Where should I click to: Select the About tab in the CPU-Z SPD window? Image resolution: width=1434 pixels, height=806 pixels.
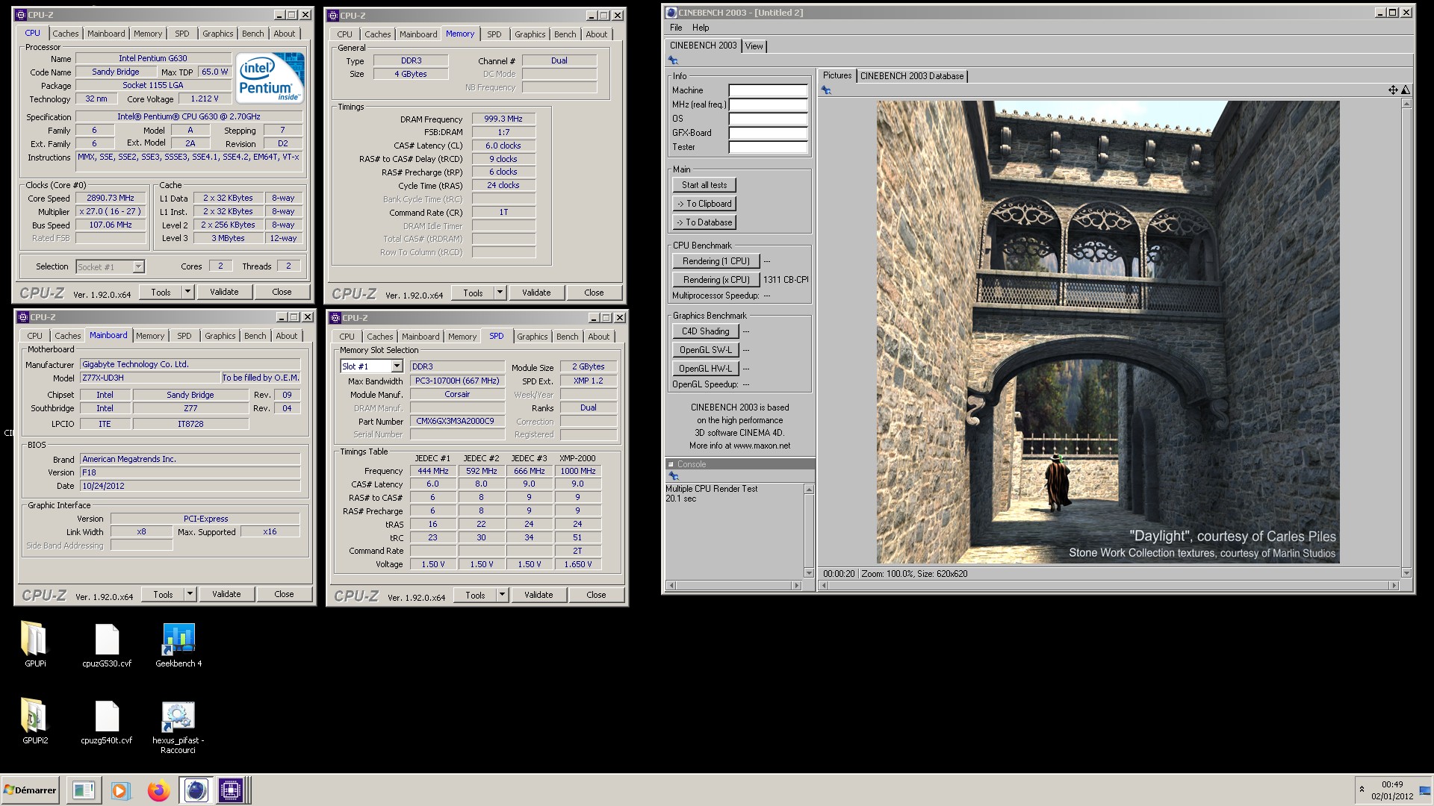pyautogui.click(x=598, y=337)
